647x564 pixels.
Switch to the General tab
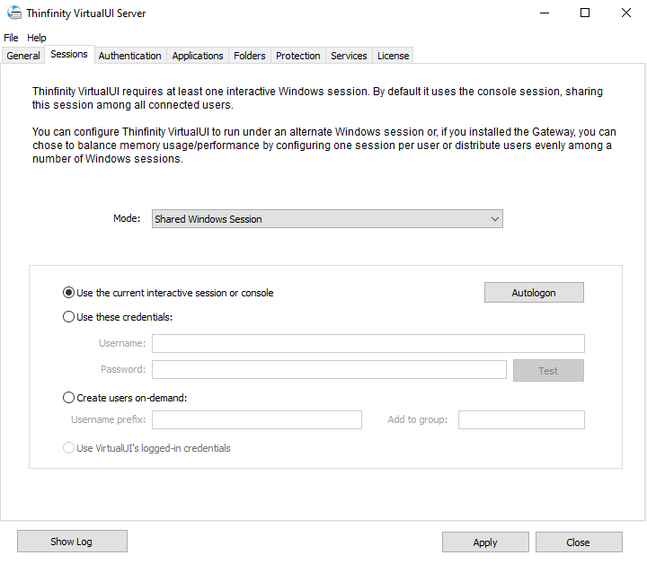pyautogui.click(x=23, y=56)
